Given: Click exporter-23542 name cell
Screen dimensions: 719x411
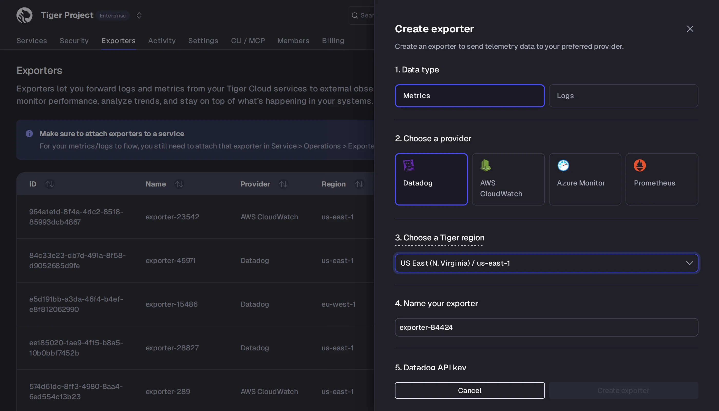Looking at the screenshot, I should click(x=172, y=217).
